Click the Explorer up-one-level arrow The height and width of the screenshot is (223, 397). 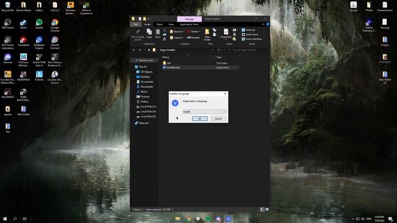149,50
